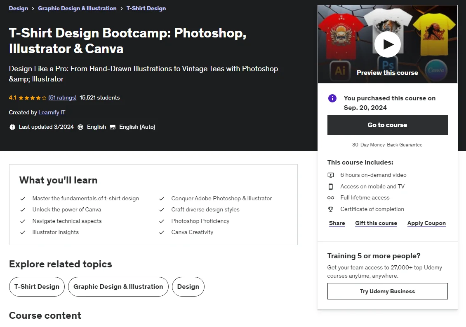Click the certificate trophy icon
The image size is (466, 327).
[x=330, y=209]
